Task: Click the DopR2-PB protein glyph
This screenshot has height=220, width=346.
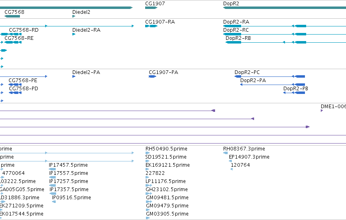Action: pos(294,93)
